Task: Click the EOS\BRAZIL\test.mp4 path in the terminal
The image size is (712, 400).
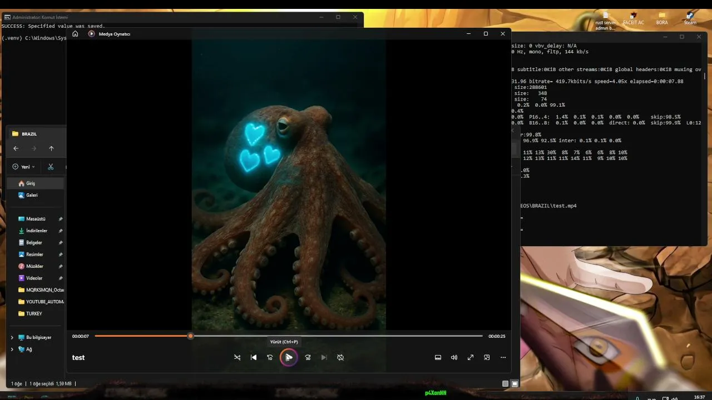Action: 548,206
